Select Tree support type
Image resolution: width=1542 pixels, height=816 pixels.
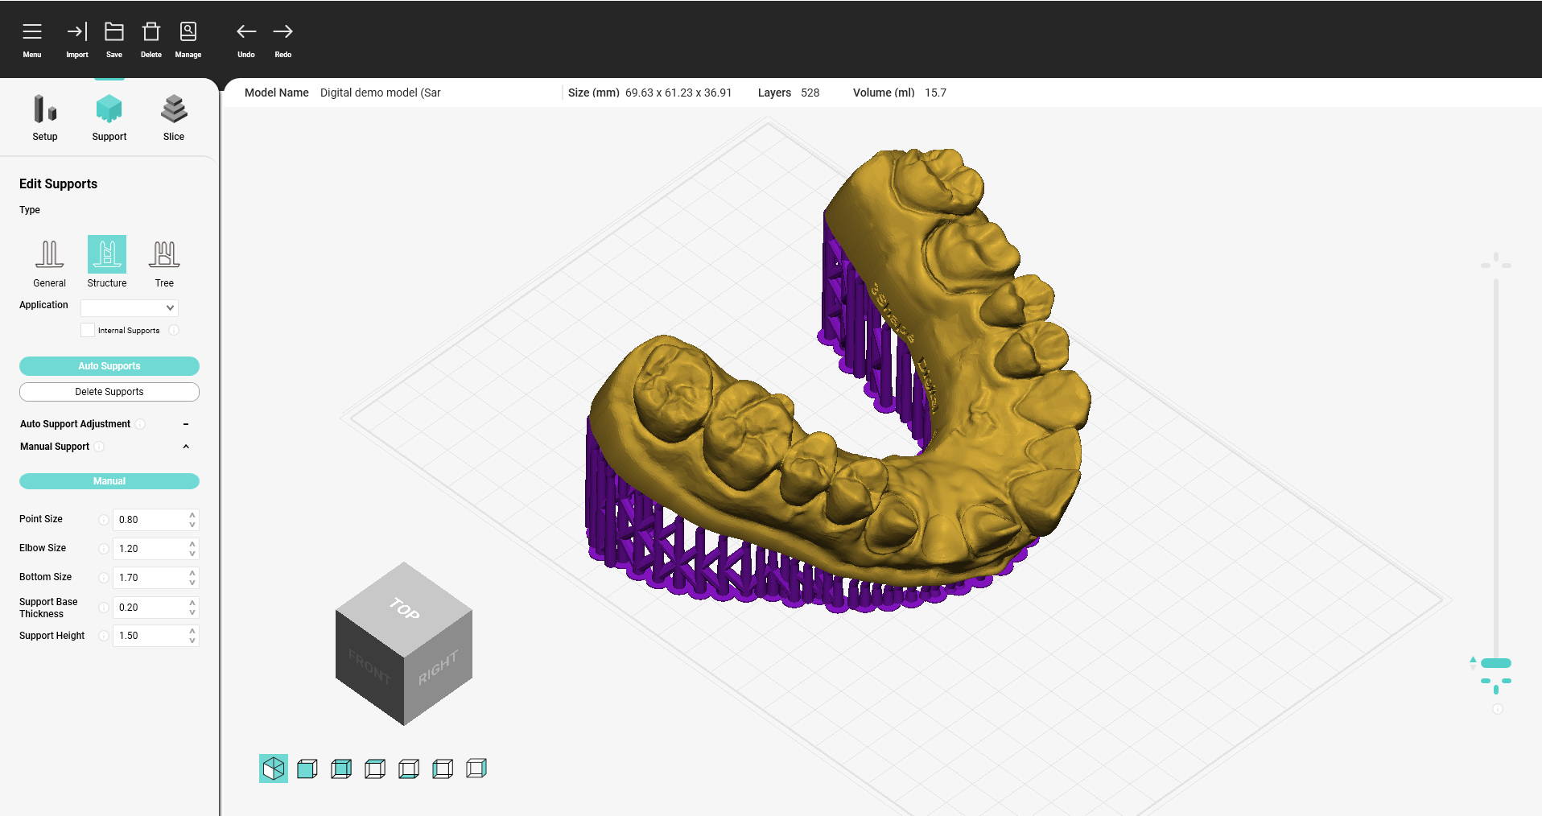pyautogui.click(x=164, y=262)
